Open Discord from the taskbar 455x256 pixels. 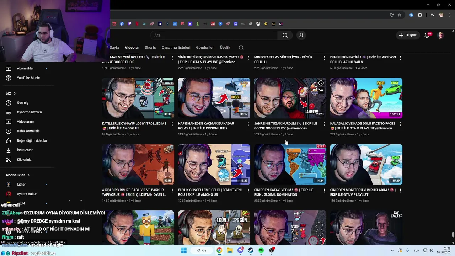coord(240,250)
